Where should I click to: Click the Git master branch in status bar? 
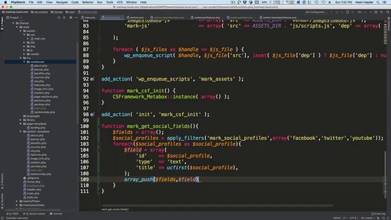pyautogui.click(x=368, y=218)
